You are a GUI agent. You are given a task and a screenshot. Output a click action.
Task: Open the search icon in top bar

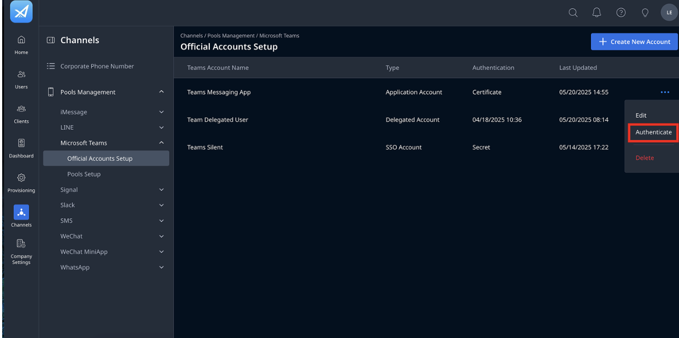tap(573, 13)
